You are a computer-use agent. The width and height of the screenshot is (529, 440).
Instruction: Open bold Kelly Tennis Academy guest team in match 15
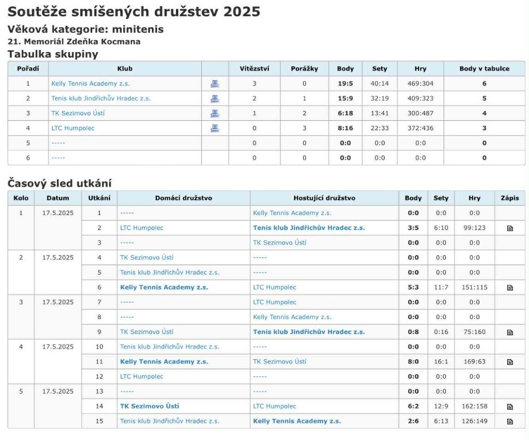[297, 421]
